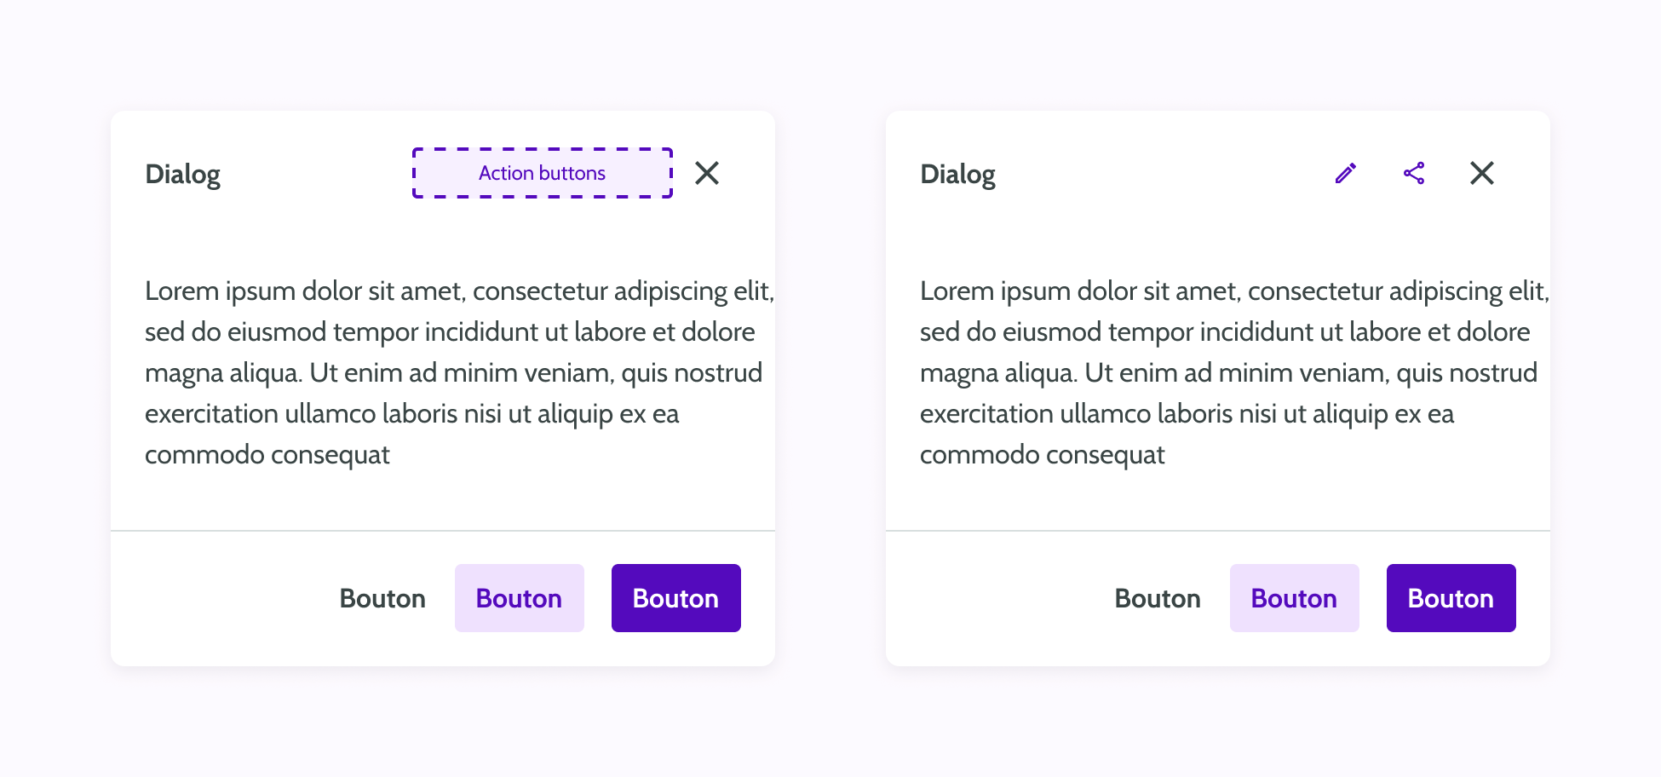The height and width of the screenshot is (777, 1661).
Task: Click the Dialog title of the right card
Action: tap(957, 173)
